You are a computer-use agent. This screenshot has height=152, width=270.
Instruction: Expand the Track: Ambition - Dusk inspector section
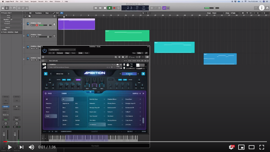pyautogui.click(x=2, y=32)
